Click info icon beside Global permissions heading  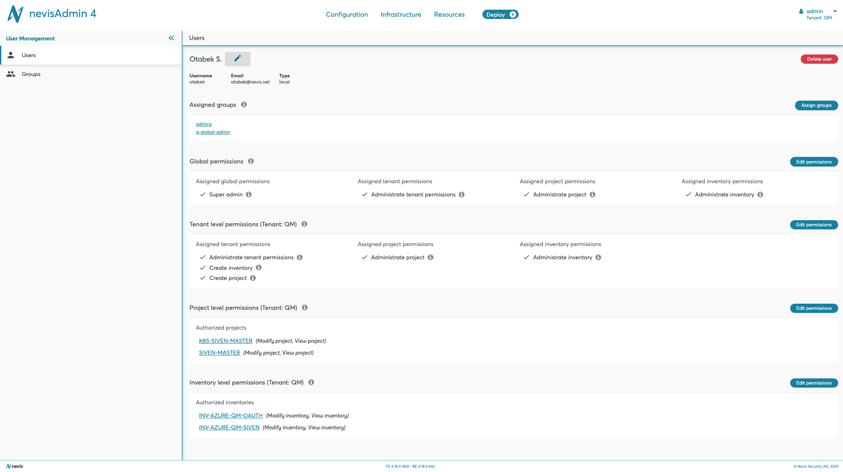pos(251,161)
